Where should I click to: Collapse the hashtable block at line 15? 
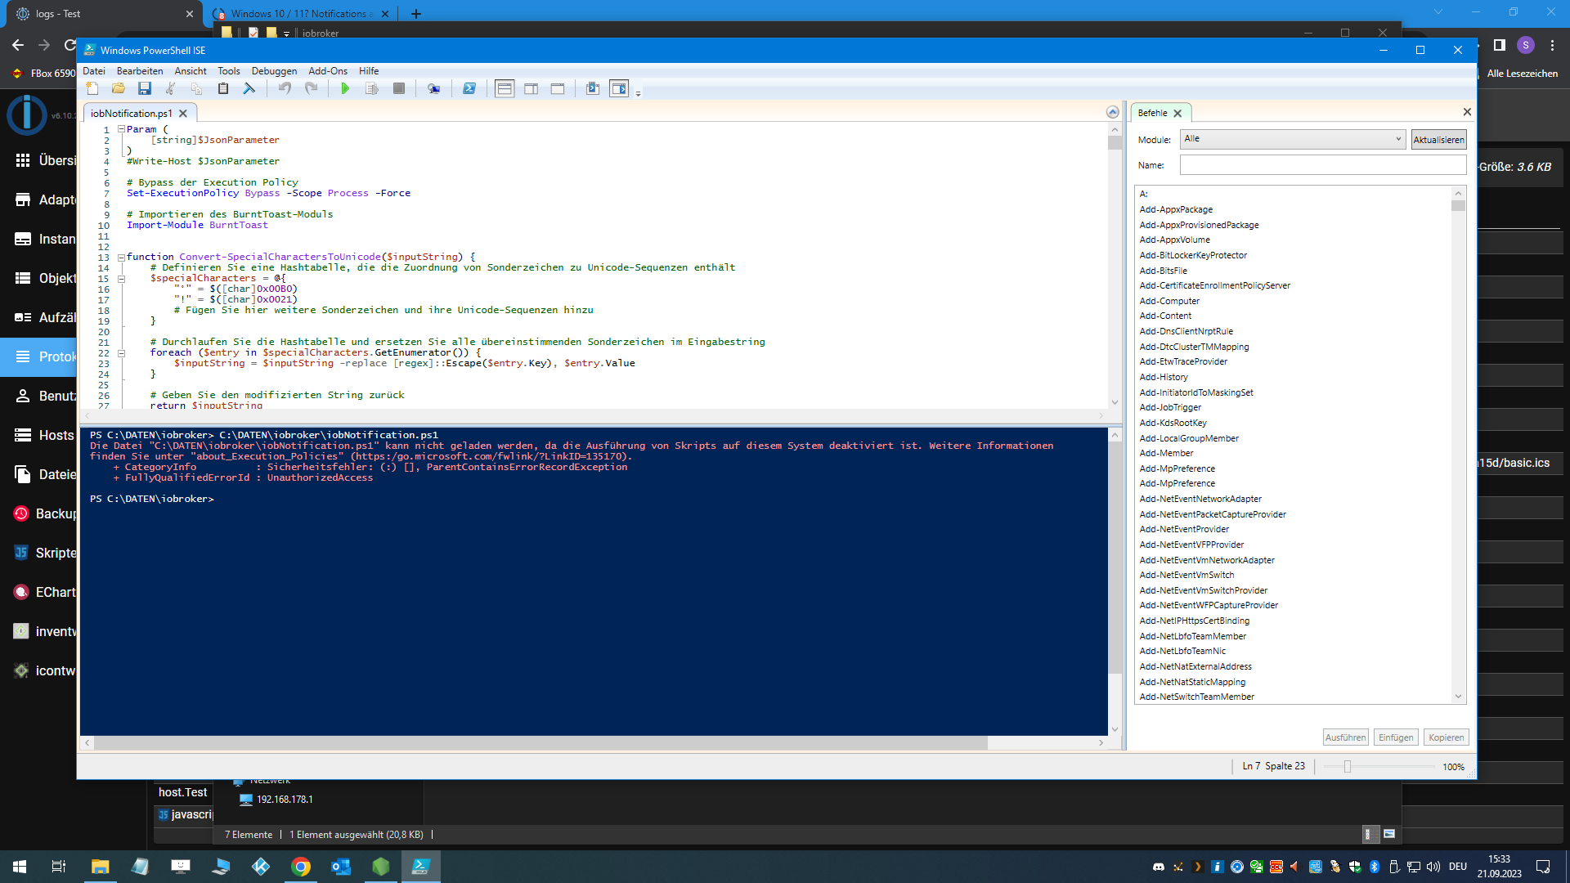point(121,279)
